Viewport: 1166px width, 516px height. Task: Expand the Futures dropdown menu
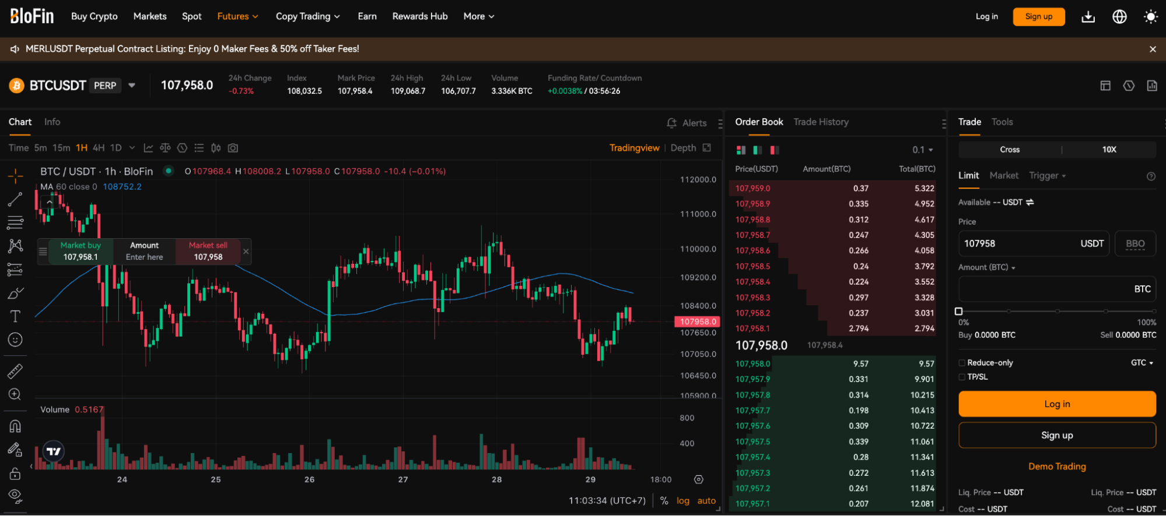click(x=237, y=16)
